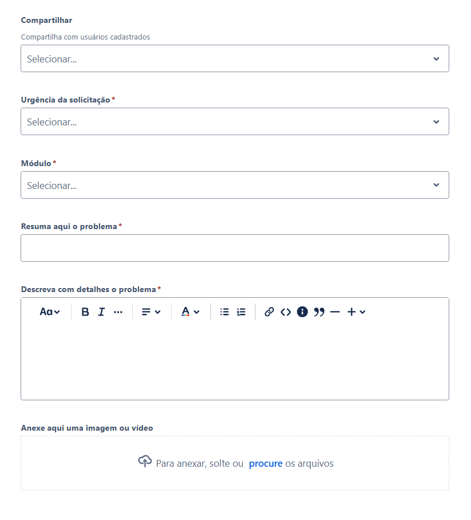Open the text alignment dropdown

tap(151, 312)
